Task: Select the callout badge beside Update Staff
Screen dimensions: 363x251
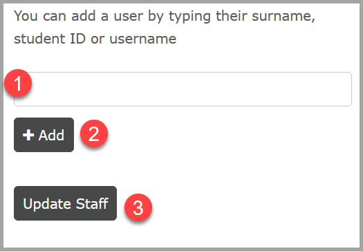Action: [138, 207]
